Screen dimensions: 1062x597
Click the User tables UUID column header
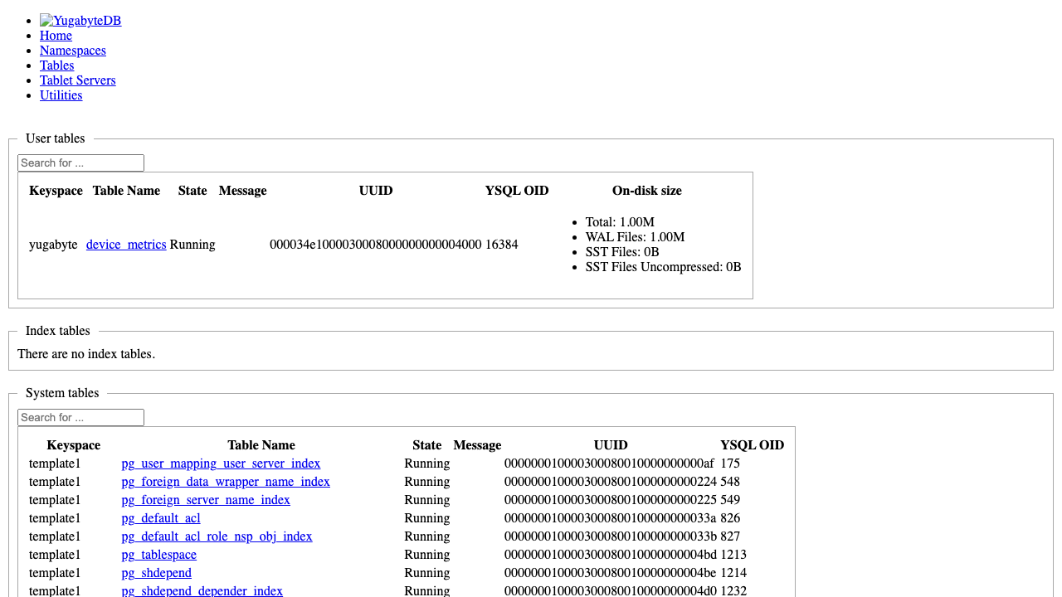tap(376, 191)
